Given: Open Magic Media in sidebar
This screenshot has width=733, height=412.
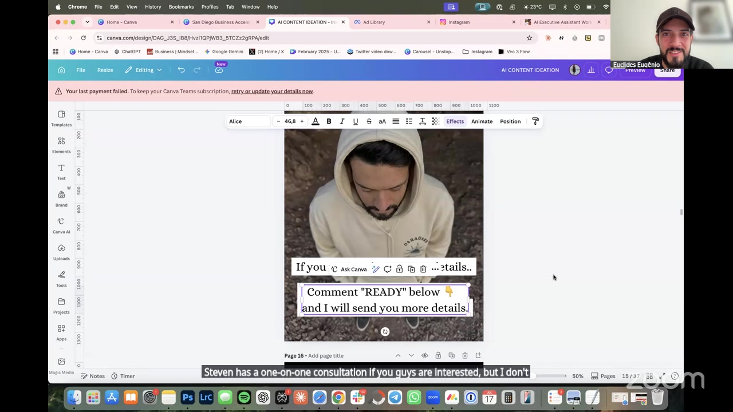Looking at the screenshot, I should pos(61,365).
